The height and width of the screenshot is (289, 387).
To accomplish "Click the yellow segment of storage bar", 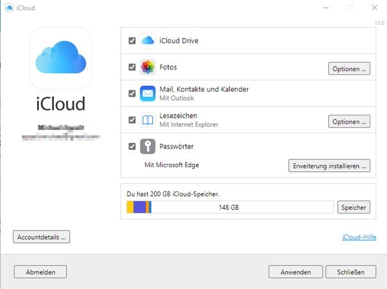I will click(x=130, y=207).
